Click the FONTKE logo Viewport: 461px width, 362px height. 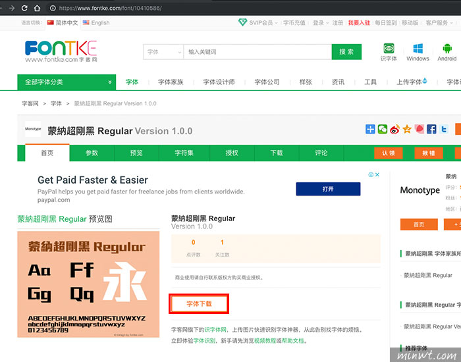61,51
